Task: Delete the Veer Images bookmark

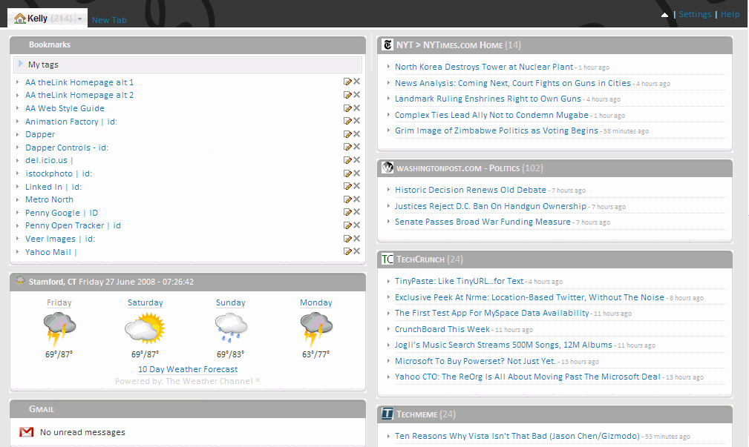Action: click(x=357, y=239)
